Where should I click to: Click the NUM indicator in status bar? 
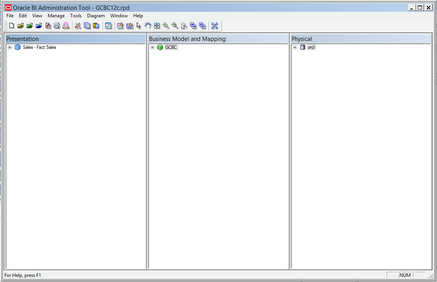click(405, 275)
